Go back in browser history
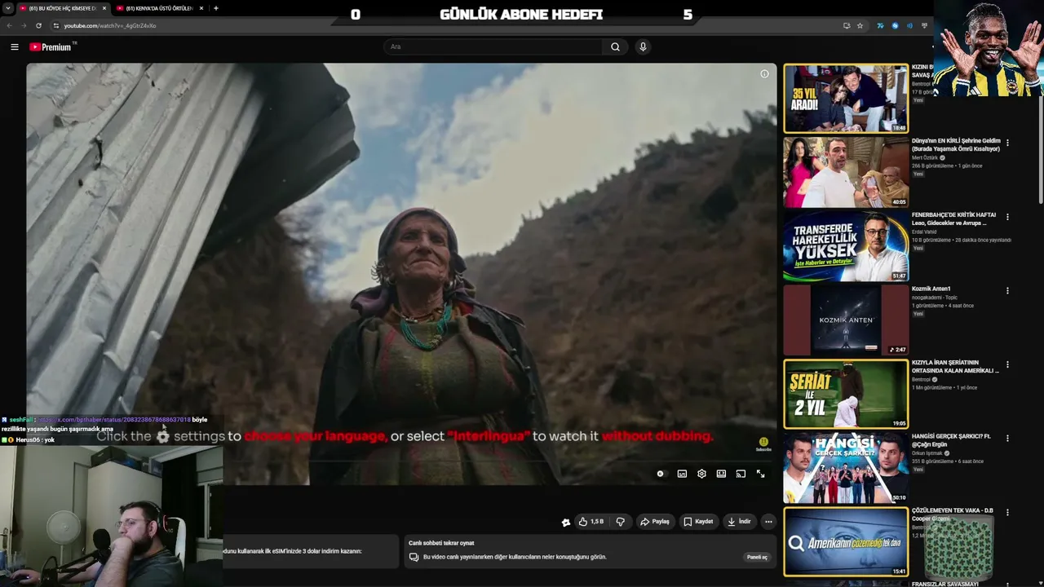 click(10, 25)
